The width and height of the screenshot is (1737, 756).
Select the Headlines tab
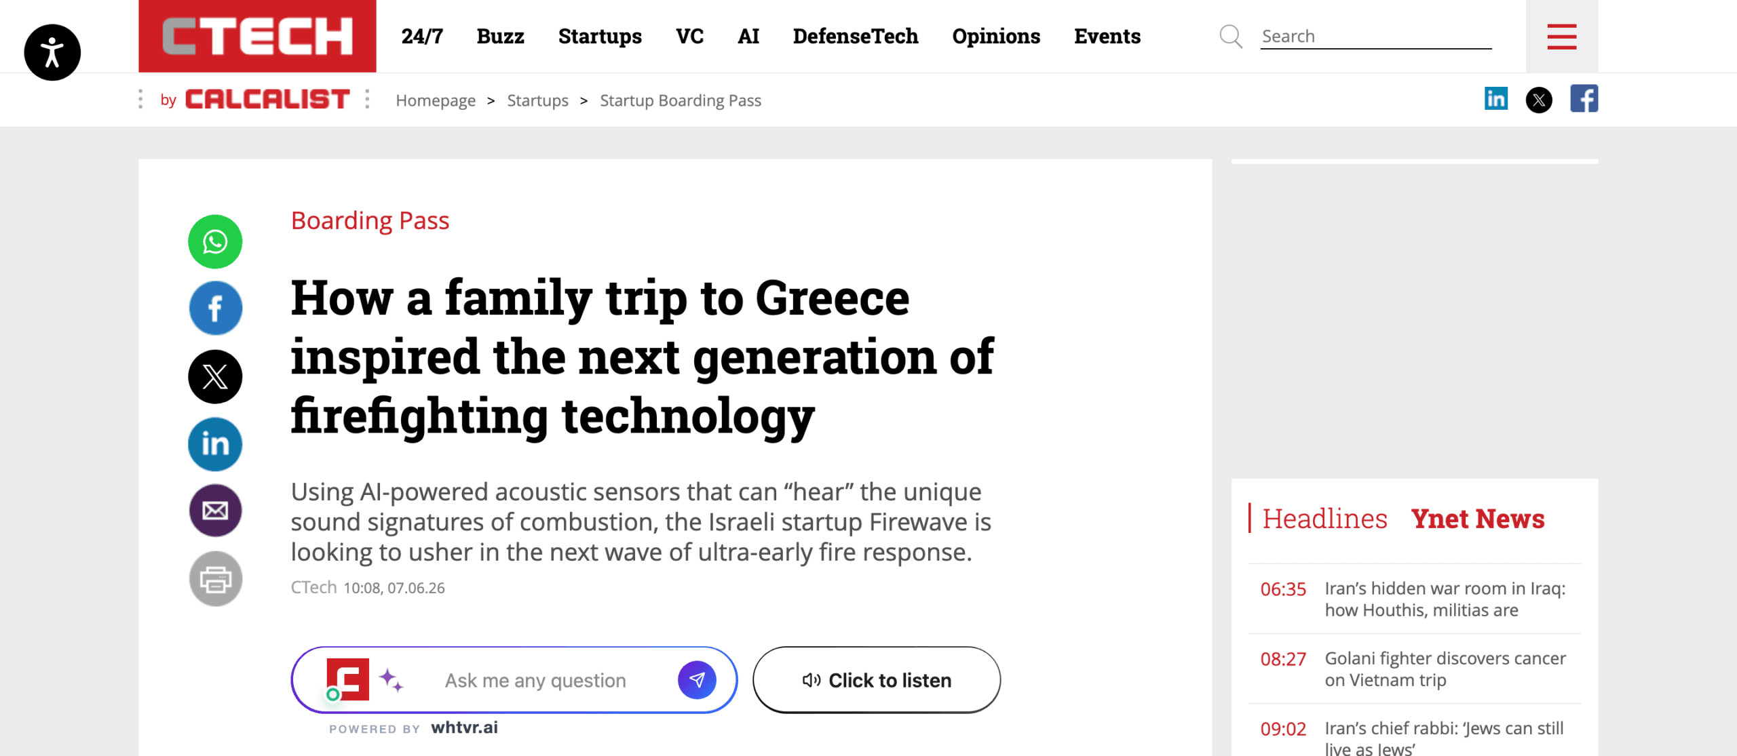pyautogui.click(x=1324, y=519)
